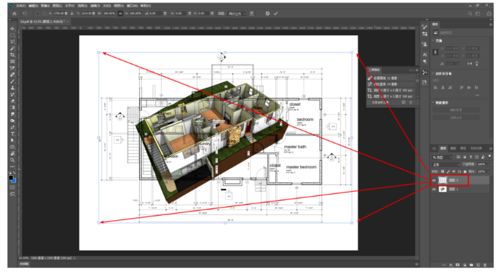This screenshot has width=496, height=272.
Task: Select the Healing Brush tool
Action: coord(13,75)
